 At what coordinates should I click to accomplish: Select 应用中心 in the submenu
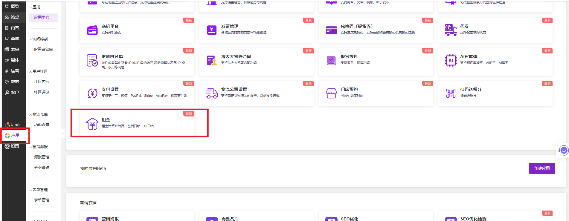(x=43, y=17)
